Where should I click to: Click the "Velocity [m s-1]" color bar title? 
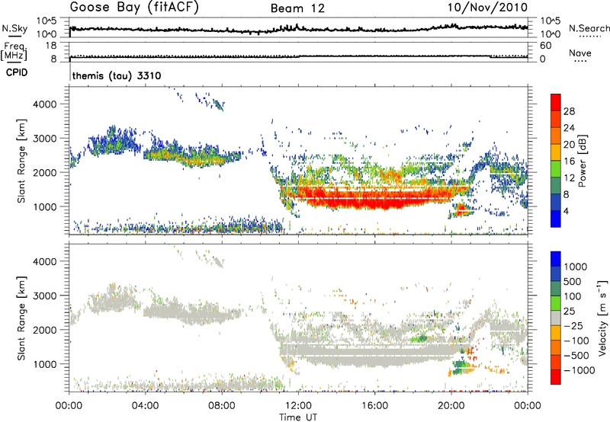(x=602, y=318)
